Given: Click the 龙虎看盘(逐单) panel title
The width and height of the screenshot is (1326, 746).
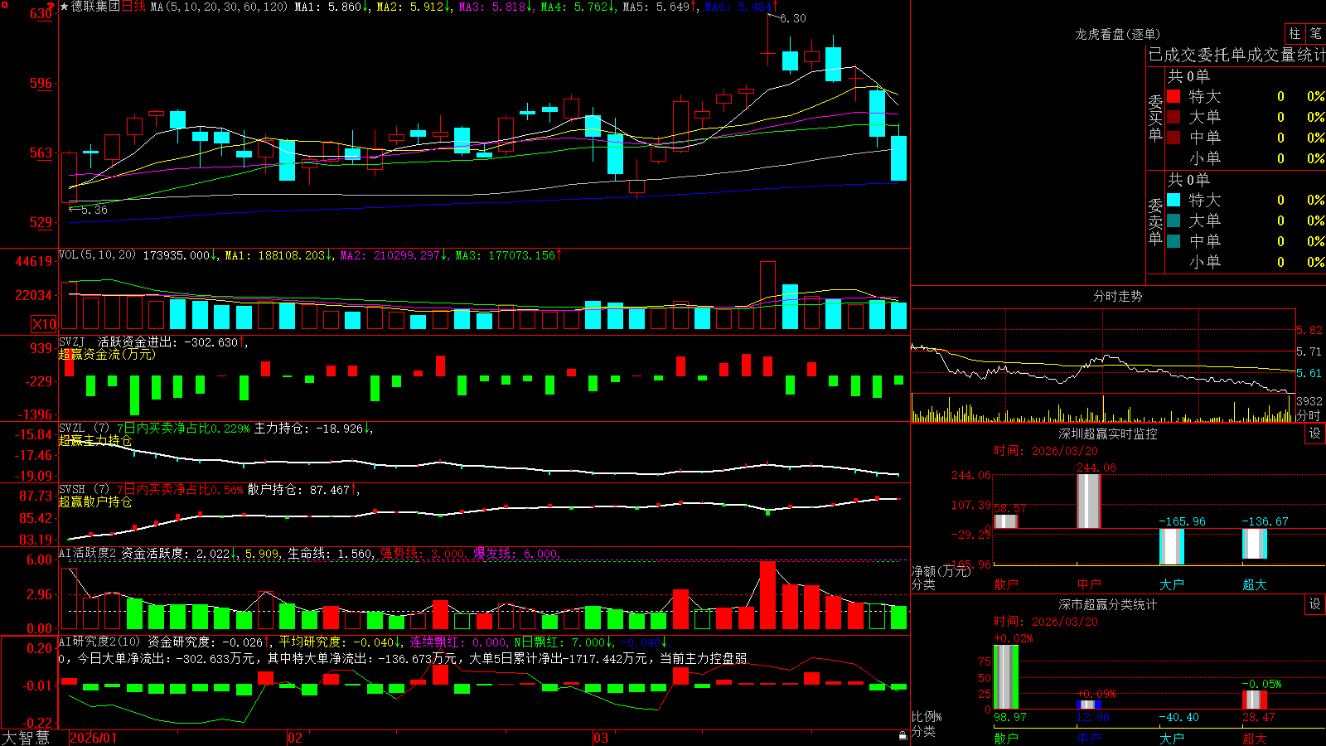Looking at the screenshot, I should coord(1117,34).
